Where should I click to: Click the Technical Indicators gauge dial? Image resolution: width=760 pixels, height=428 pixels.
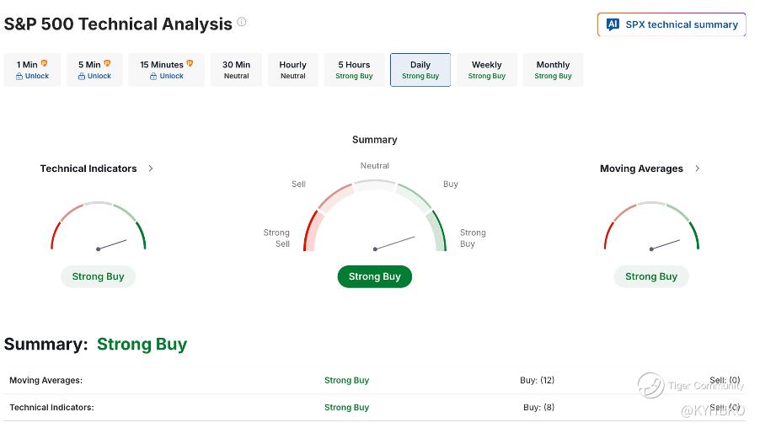[x=98, y=227]
